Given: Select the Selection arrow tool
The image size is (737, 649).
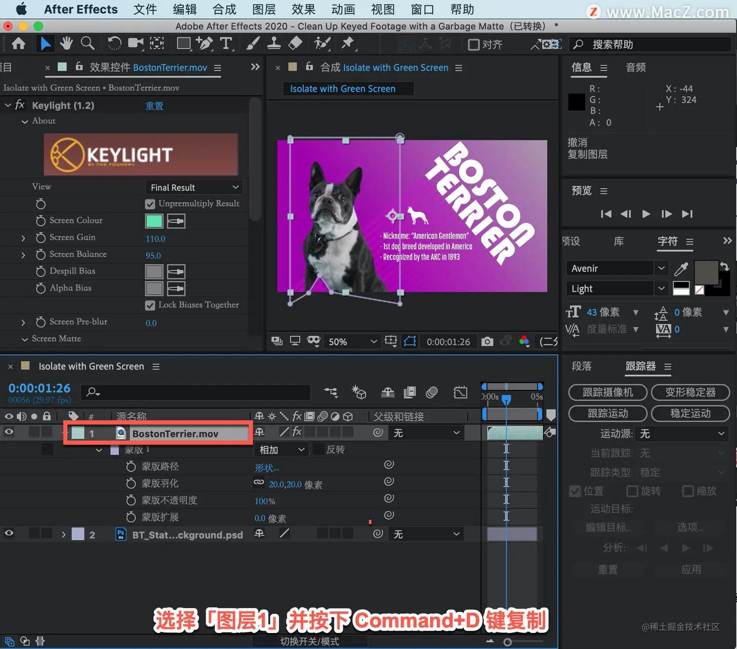Looking at the screenshot, I should tap(45, 44).
